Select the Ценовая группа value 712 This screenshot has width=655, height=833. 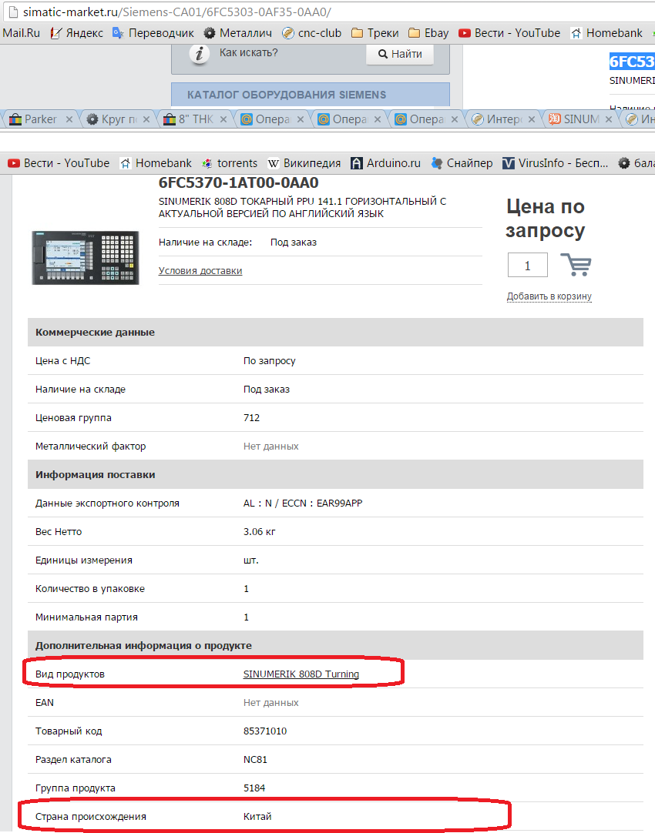(x=251, y=417)
